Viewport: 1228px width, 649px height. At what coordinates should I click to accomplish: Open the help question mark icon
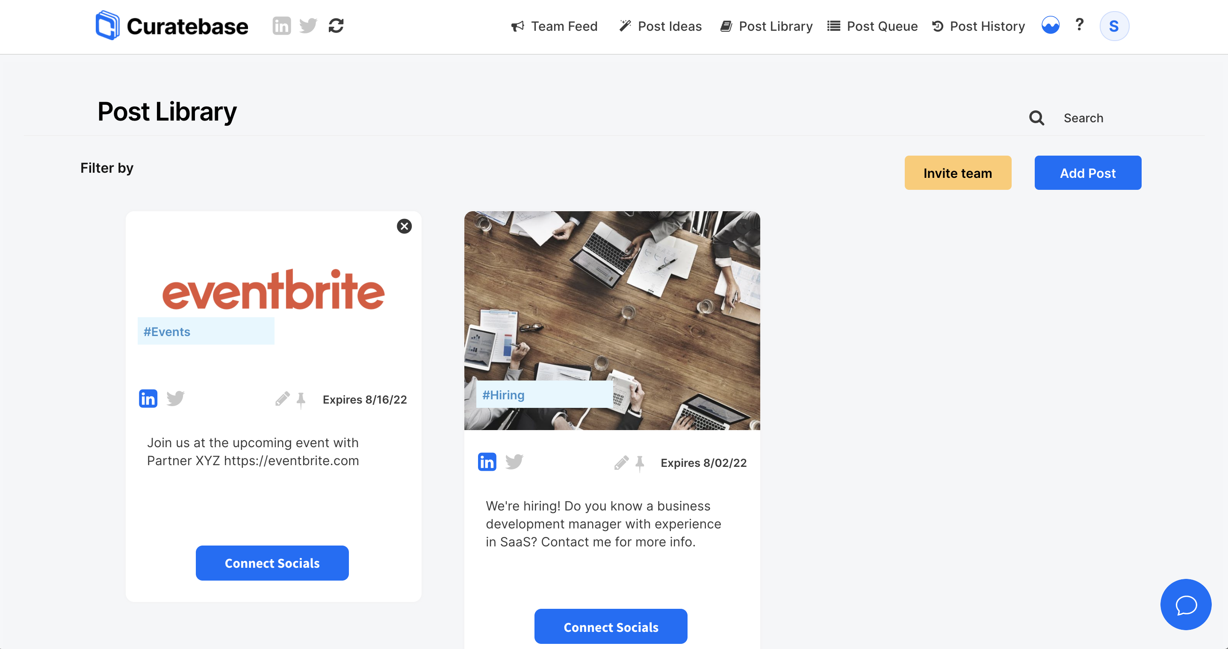(1079, 25)
